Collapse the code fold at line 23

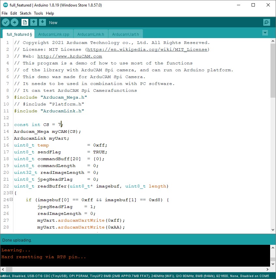(x=11, y=193)
